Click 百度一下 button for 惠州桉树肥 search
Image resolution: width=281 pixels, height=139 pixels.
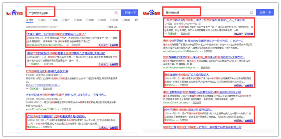pos(265,12)
